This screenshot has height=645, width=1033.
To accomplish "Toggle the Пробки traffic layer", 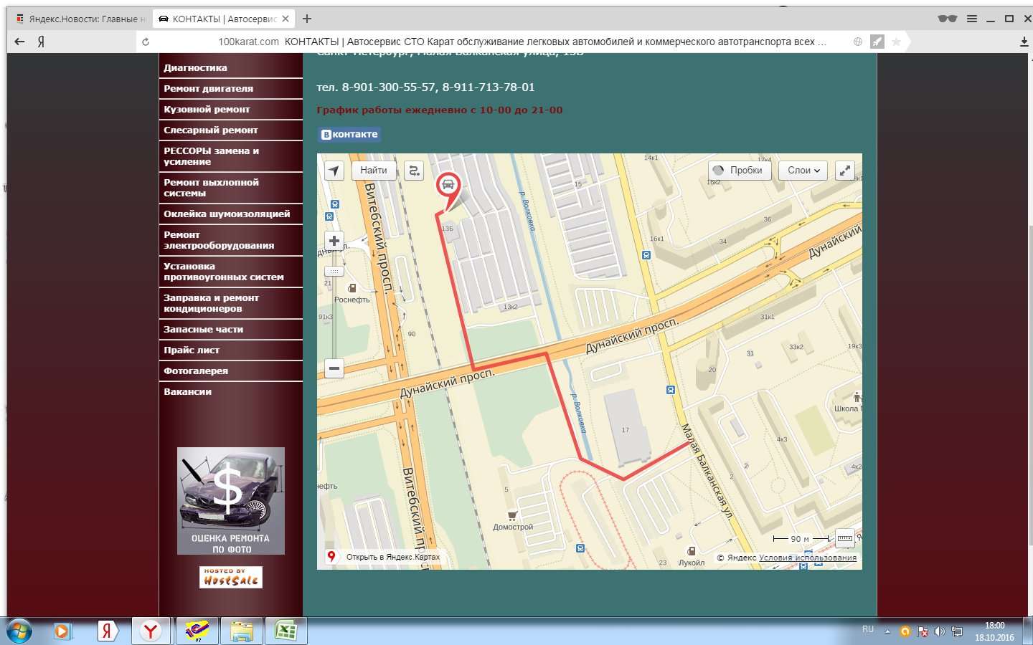I will (x=740, y=171).
